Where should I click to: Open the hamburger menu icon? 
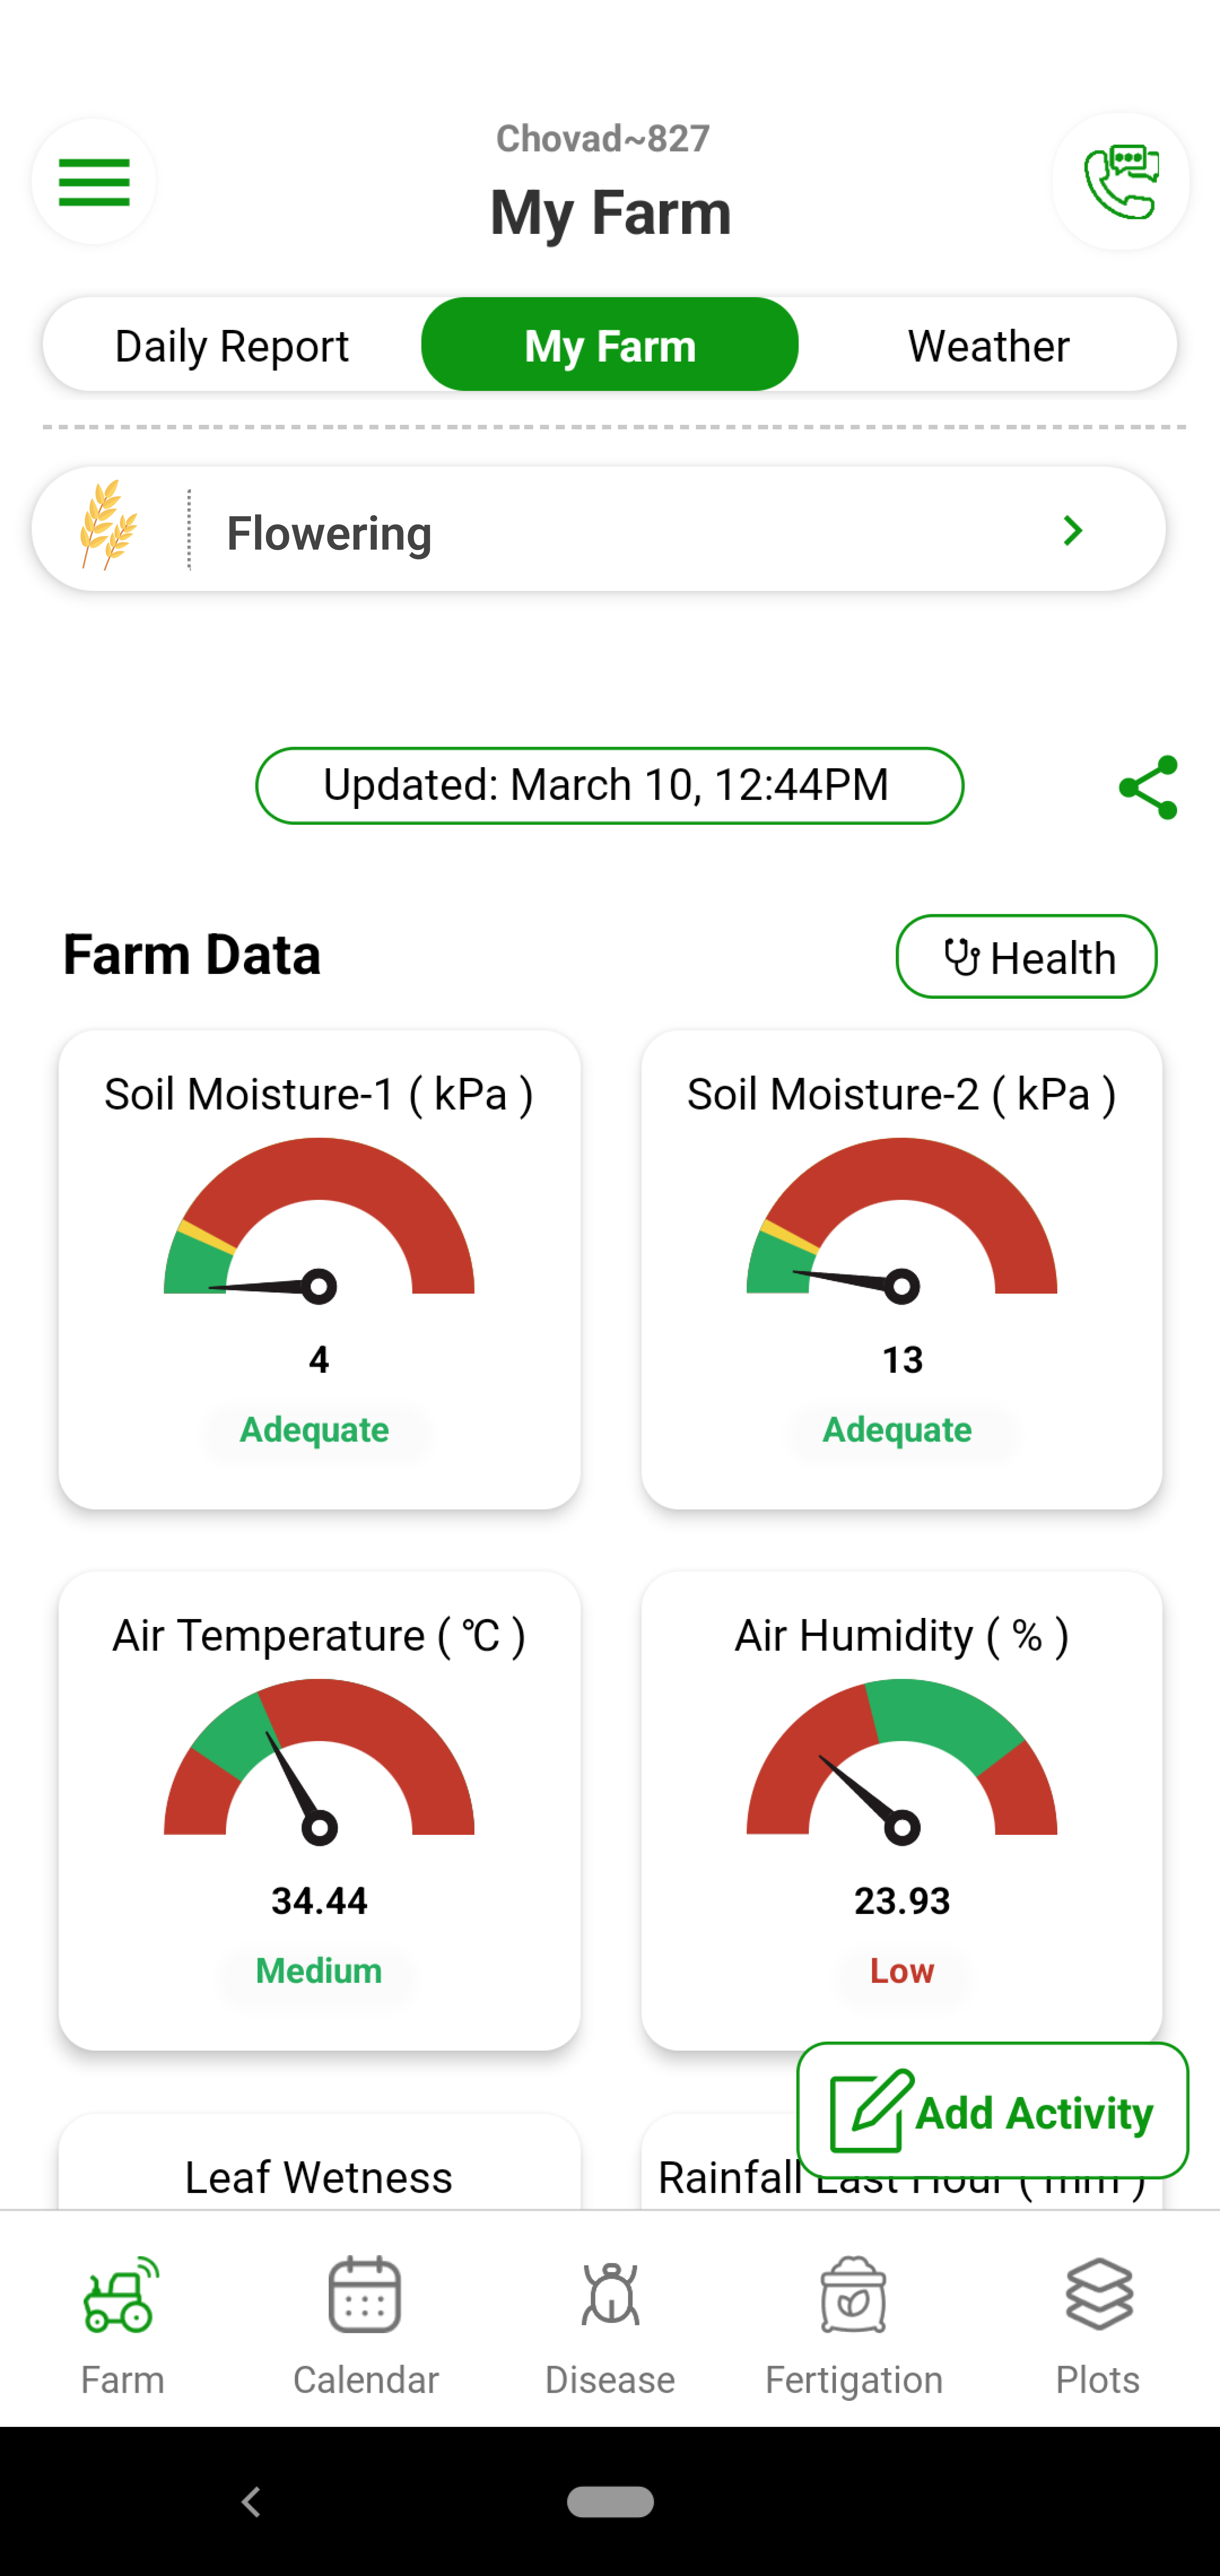93,181
